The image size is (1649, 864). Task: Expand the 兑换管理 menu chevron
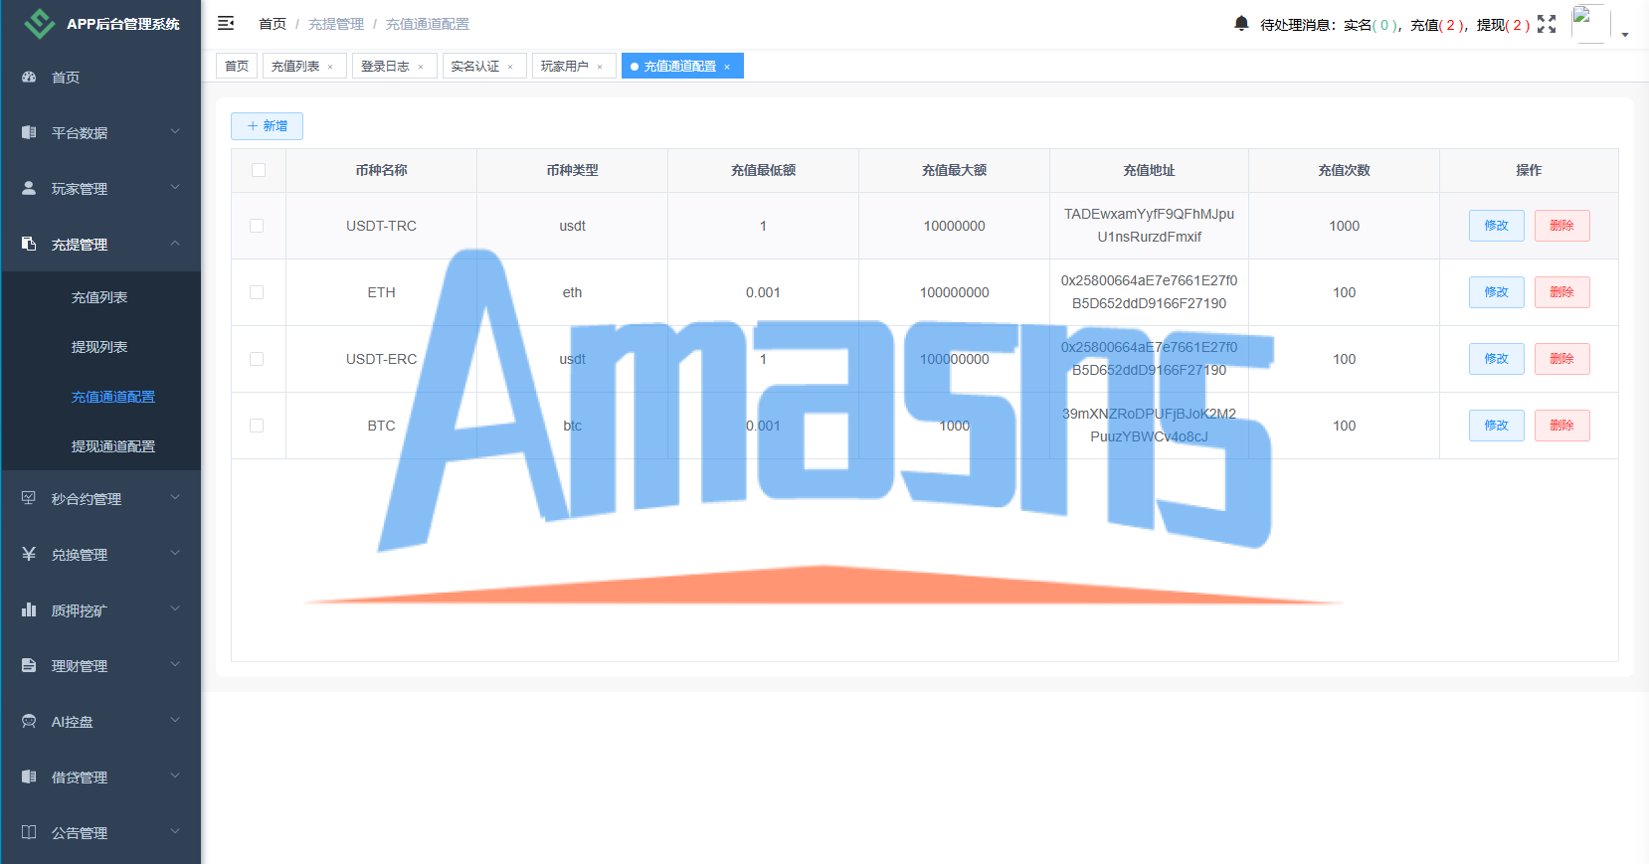pos(175,553)
